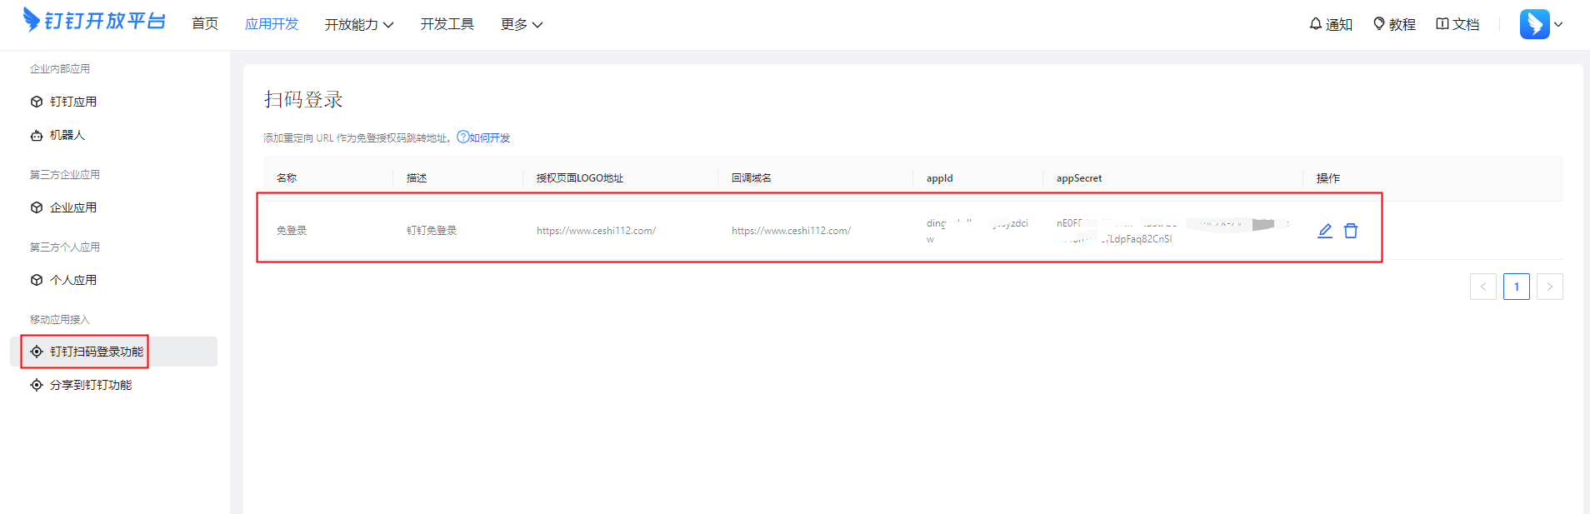Click the 描述 column header

pyautogui.click(x=417, y=178)
